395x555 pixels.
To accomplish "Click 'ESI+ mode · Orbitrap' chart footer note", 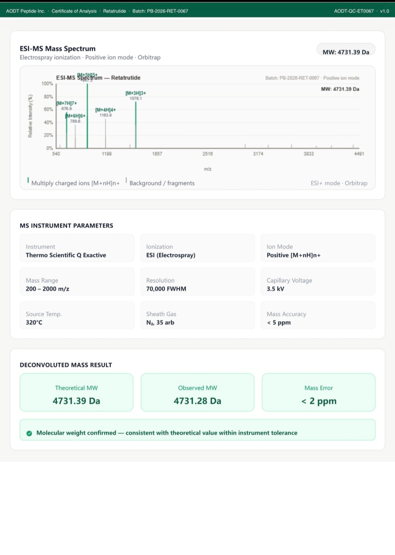I will coord(339,183).
